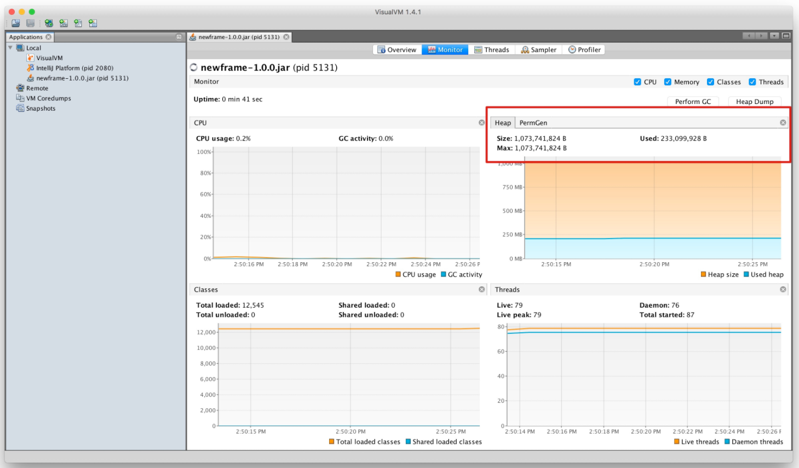Collapse the Local tree node
The height and width of the screenshot is (468, 799).
(x=10, y=48)
